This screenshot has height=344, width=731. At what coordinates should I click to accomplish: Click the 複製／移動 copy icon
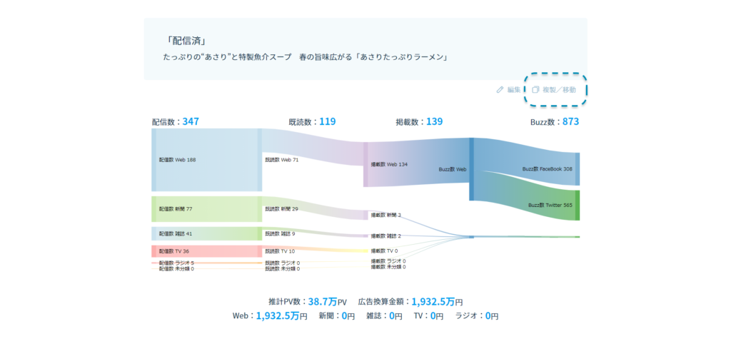click(x=535, y=90)
